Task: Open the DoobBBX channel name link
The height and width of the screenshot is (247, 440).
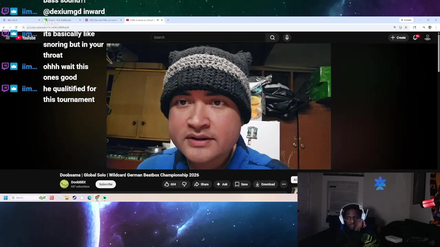Action: point(78,182)
